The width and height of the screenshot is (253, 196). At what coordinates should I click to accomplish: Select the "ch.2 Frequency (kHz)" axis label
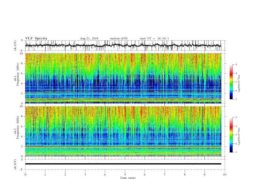click(17, 127)
